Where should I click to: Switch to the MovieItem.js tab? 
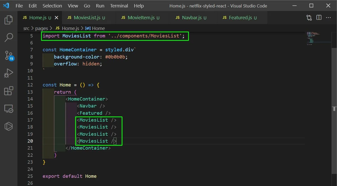pos(143,18)
